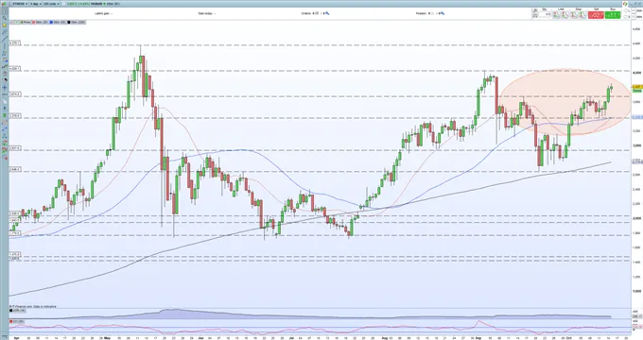Click the red SMA (20) swatch

pyautogui.click(x=34, y=22)
